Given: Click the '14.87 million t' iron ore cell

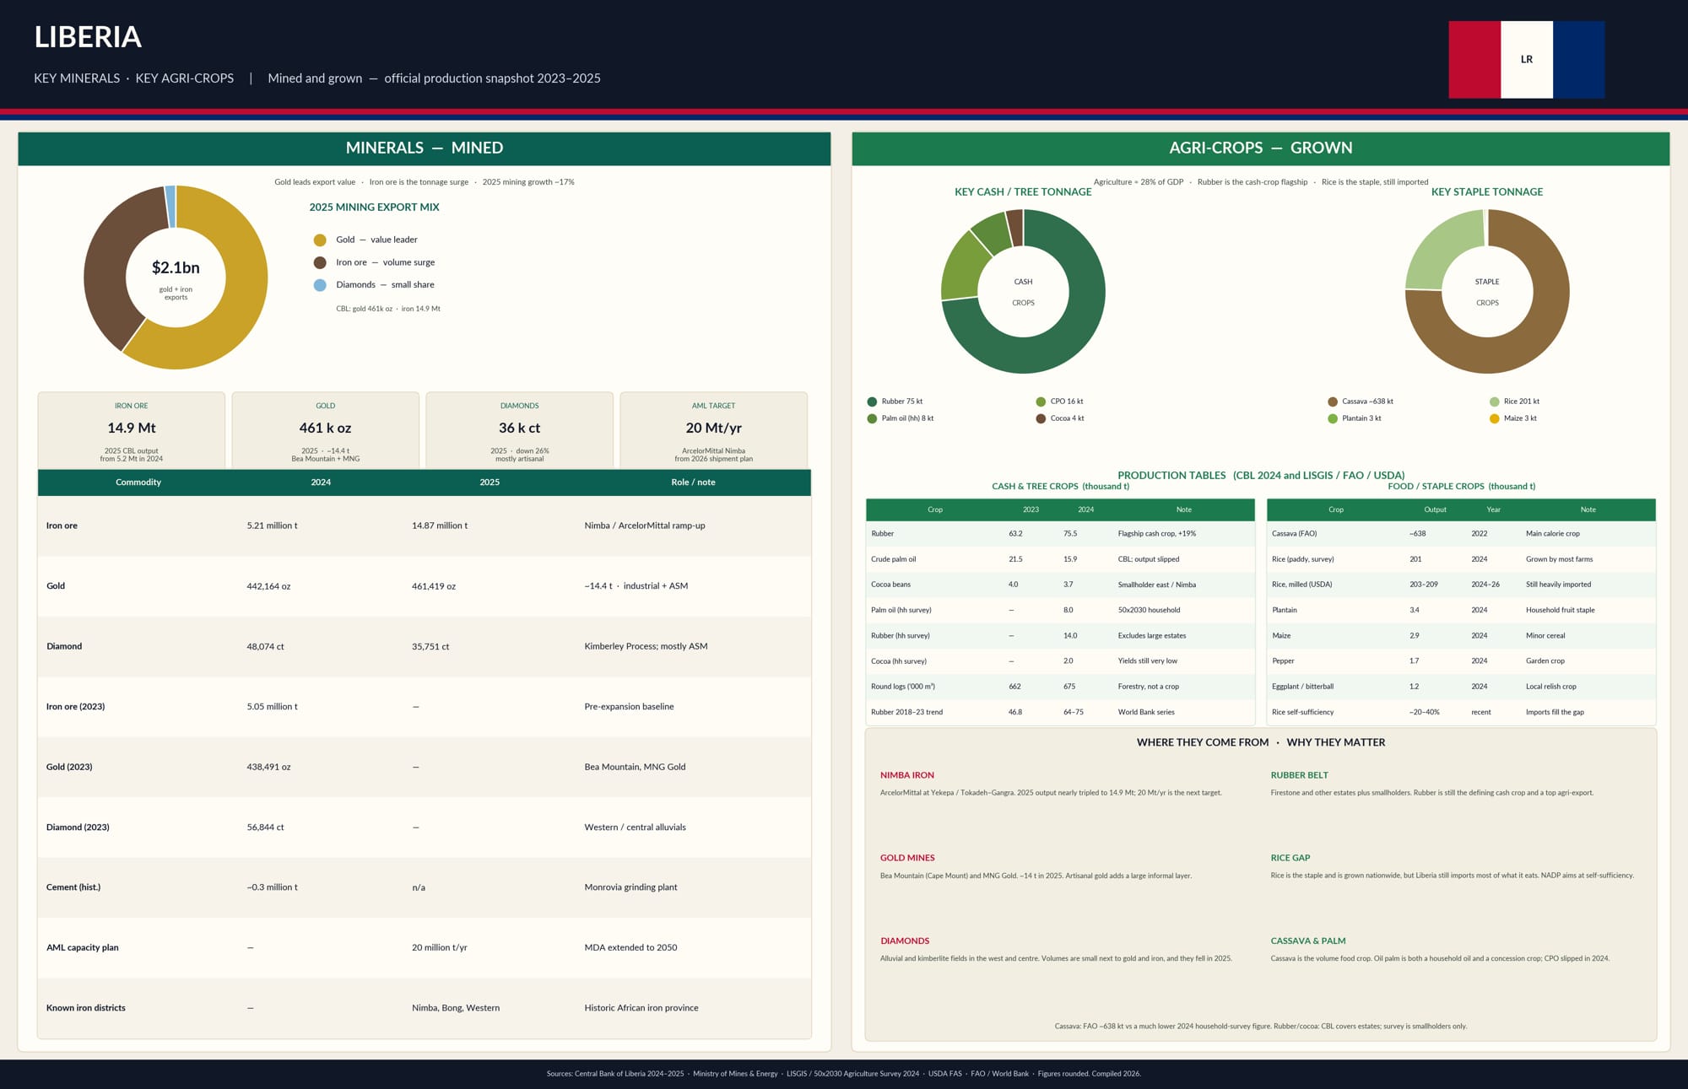Looking at the screenshot, I should click(440, 526).
